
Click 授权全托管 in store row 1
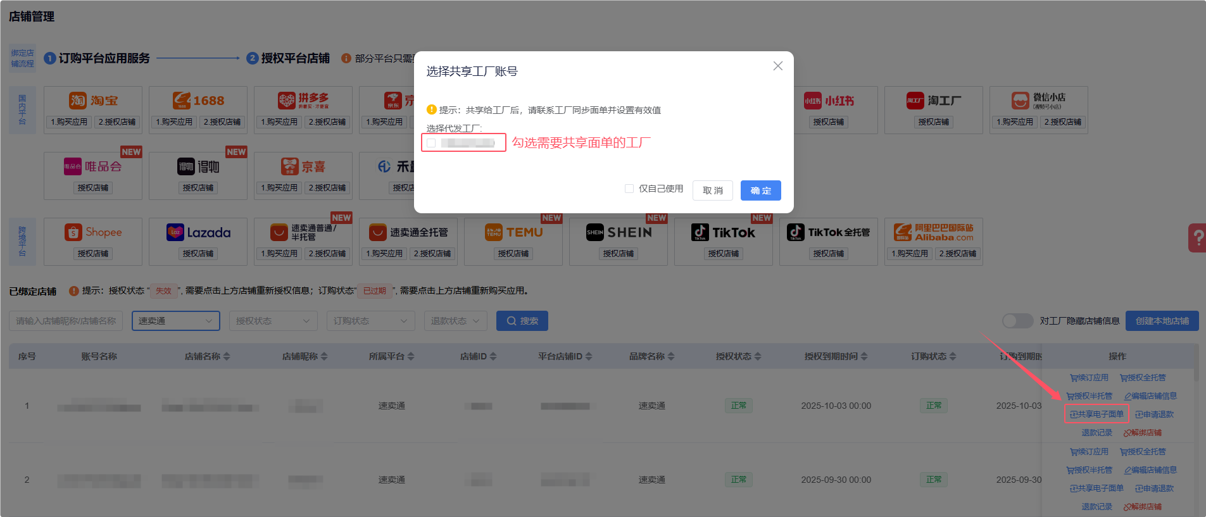1143,378
